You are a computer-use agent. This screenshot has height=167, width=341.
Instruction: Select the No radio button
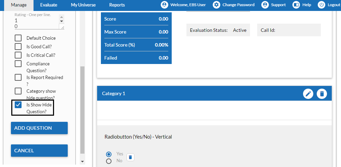109,161
